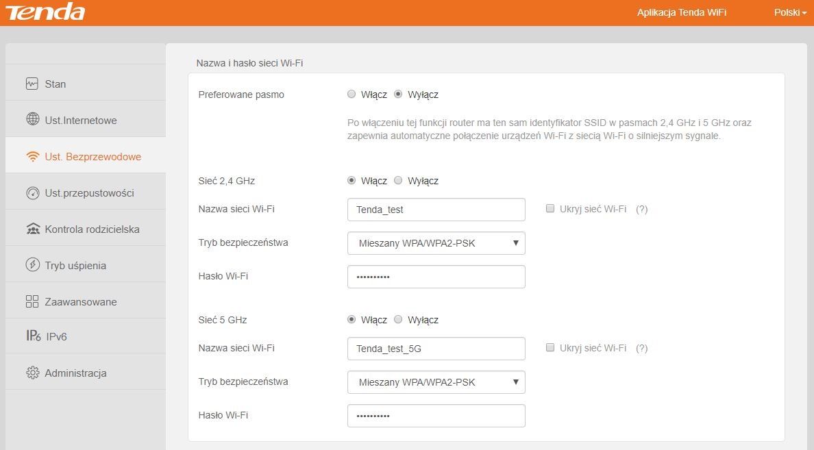Click the Tenda logo
Image resolution: width=814 pixels, height=450 pixels.
(x=45, y=12)
